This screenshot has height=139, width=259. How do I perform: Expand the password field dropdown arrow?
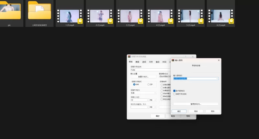pos(217,78)
